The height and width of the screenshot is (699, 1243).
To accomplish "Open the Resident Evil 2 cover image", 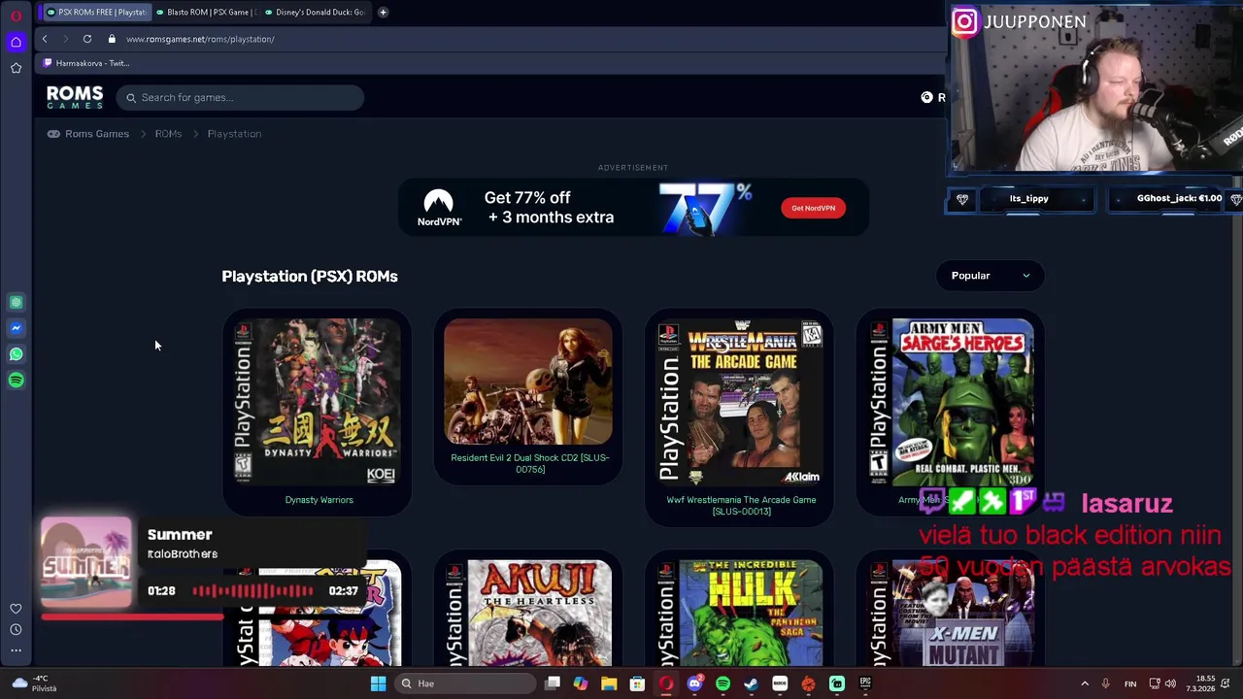I will 528,382.
